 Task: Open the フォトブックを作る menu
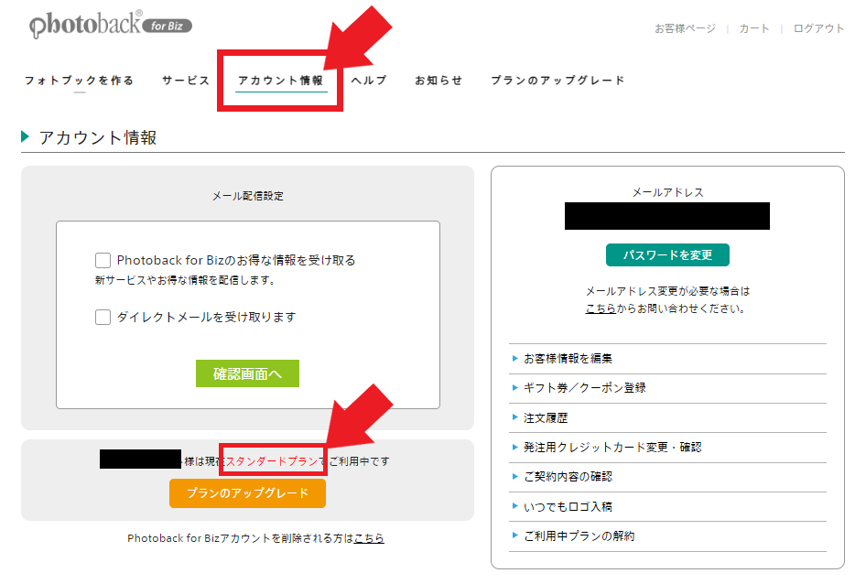click(x=79, y=81)
